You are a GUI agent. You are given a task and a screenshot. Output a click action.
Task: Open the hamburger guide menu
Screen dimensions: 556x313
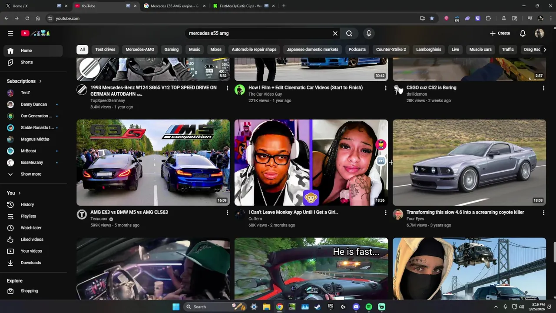point(10,33)
